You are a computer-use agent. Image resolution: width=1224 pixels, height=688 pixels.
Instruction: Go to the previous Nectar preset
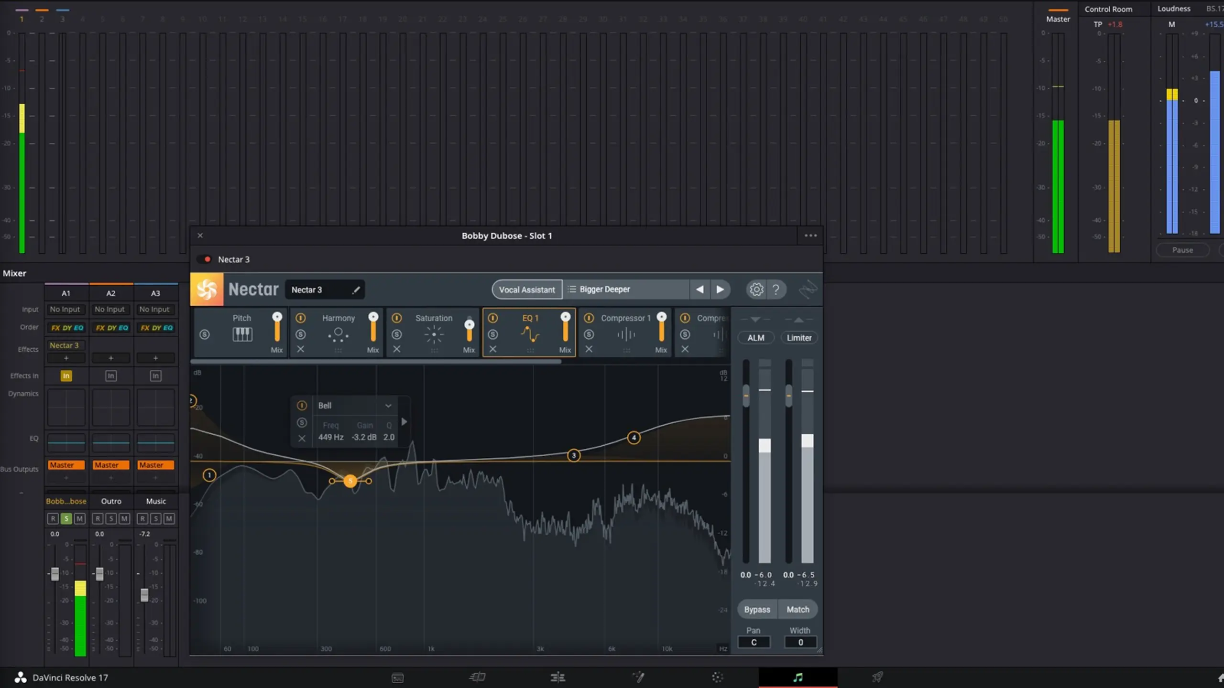coord(699,290)
